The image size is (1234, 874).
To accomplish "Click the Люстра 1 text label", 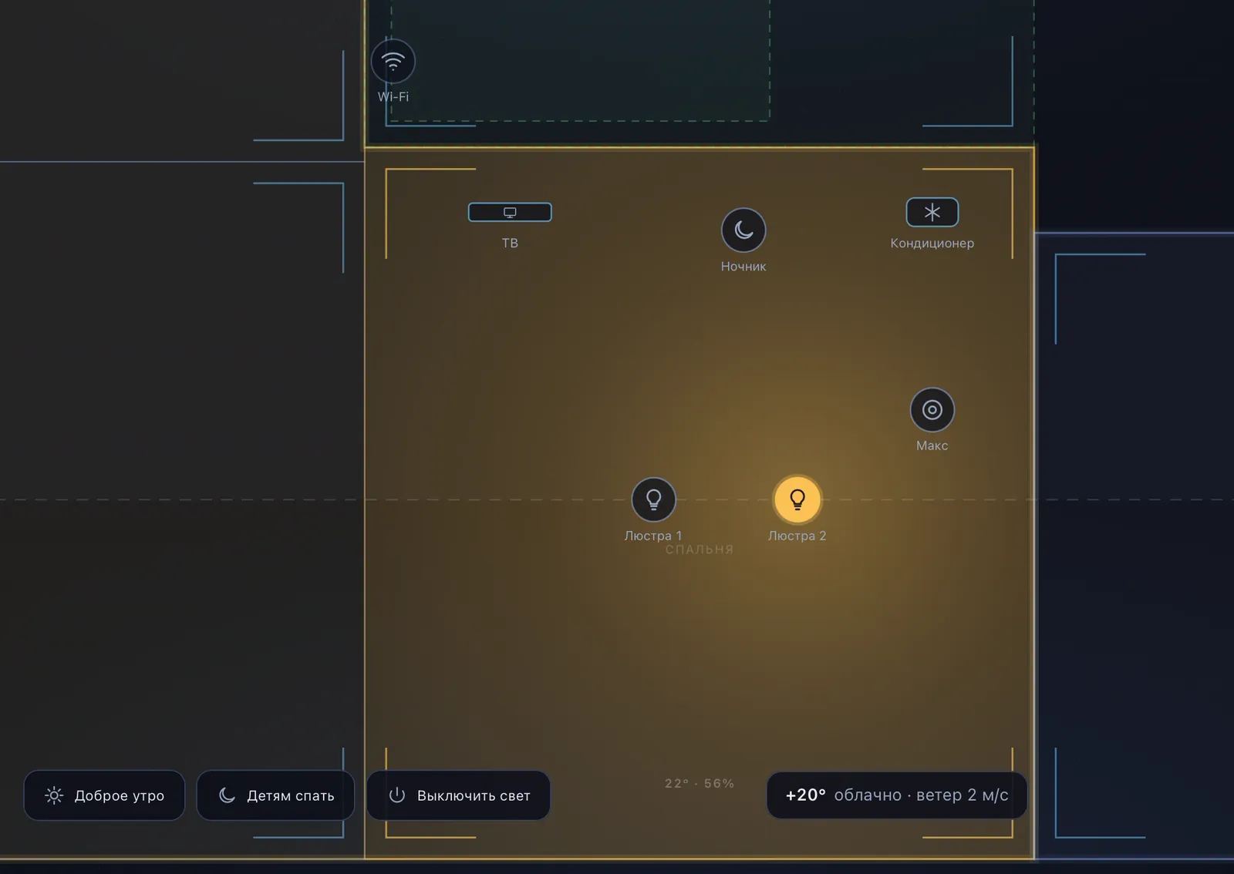I will (653, 536).
